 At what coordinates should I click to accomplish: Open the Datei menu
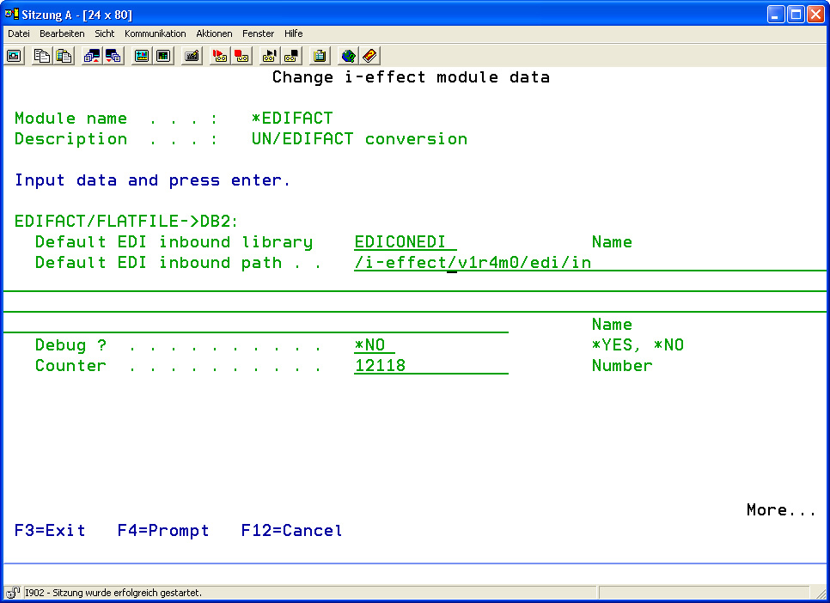pos(19,33)
